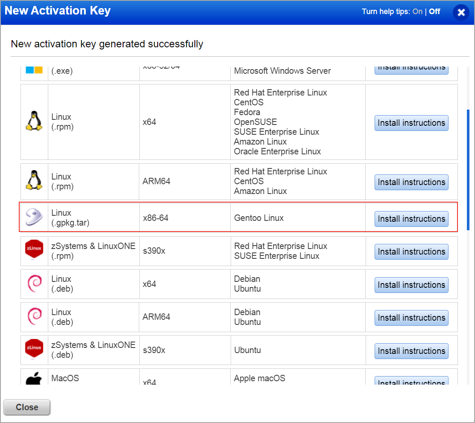This screenshot has height=423, width=475.
Task: Open Install instructions for Linux ARM64 rpm
Action: (x=411, y=182)
